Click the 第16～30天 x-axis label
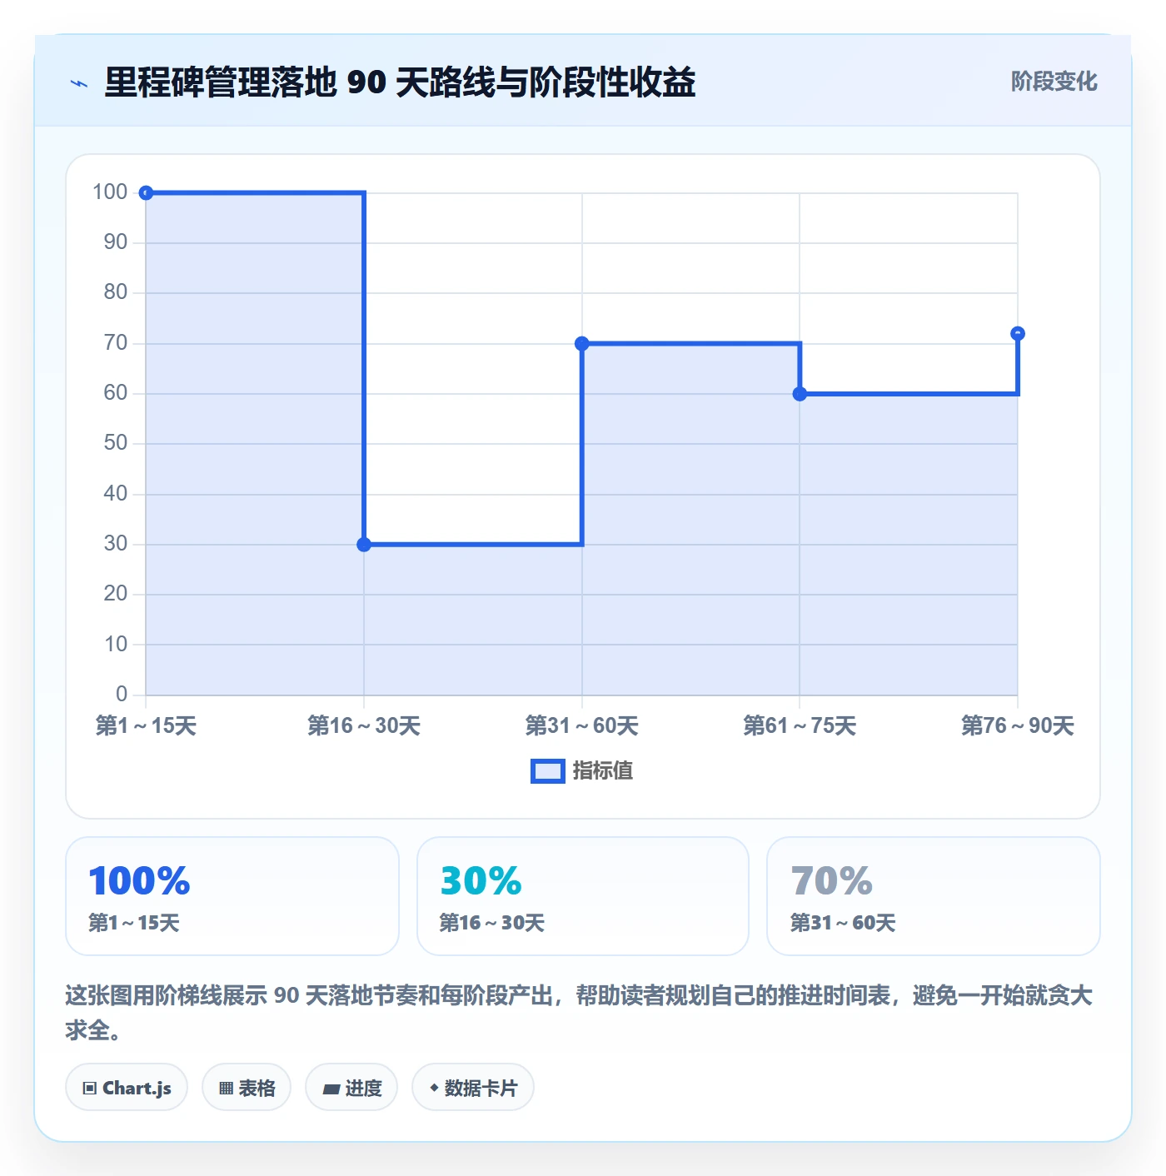Image resolution: width=1166 pixels, height=1176 pixels. pos(364,726)
